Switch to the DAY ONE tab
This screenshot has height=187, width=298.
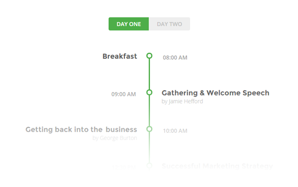129,24
